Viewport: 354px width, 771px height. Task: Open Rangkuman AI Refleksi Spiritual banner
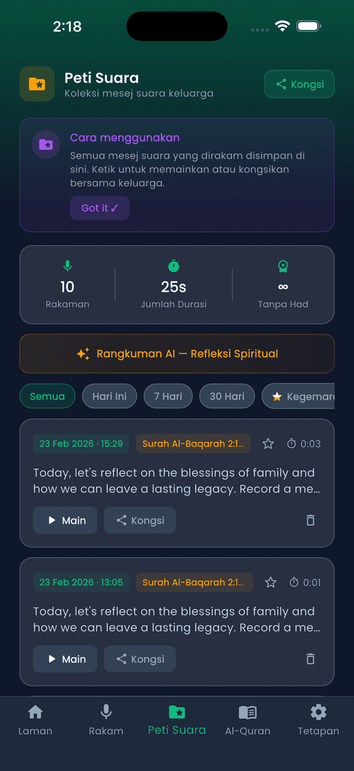coord(177,354)
